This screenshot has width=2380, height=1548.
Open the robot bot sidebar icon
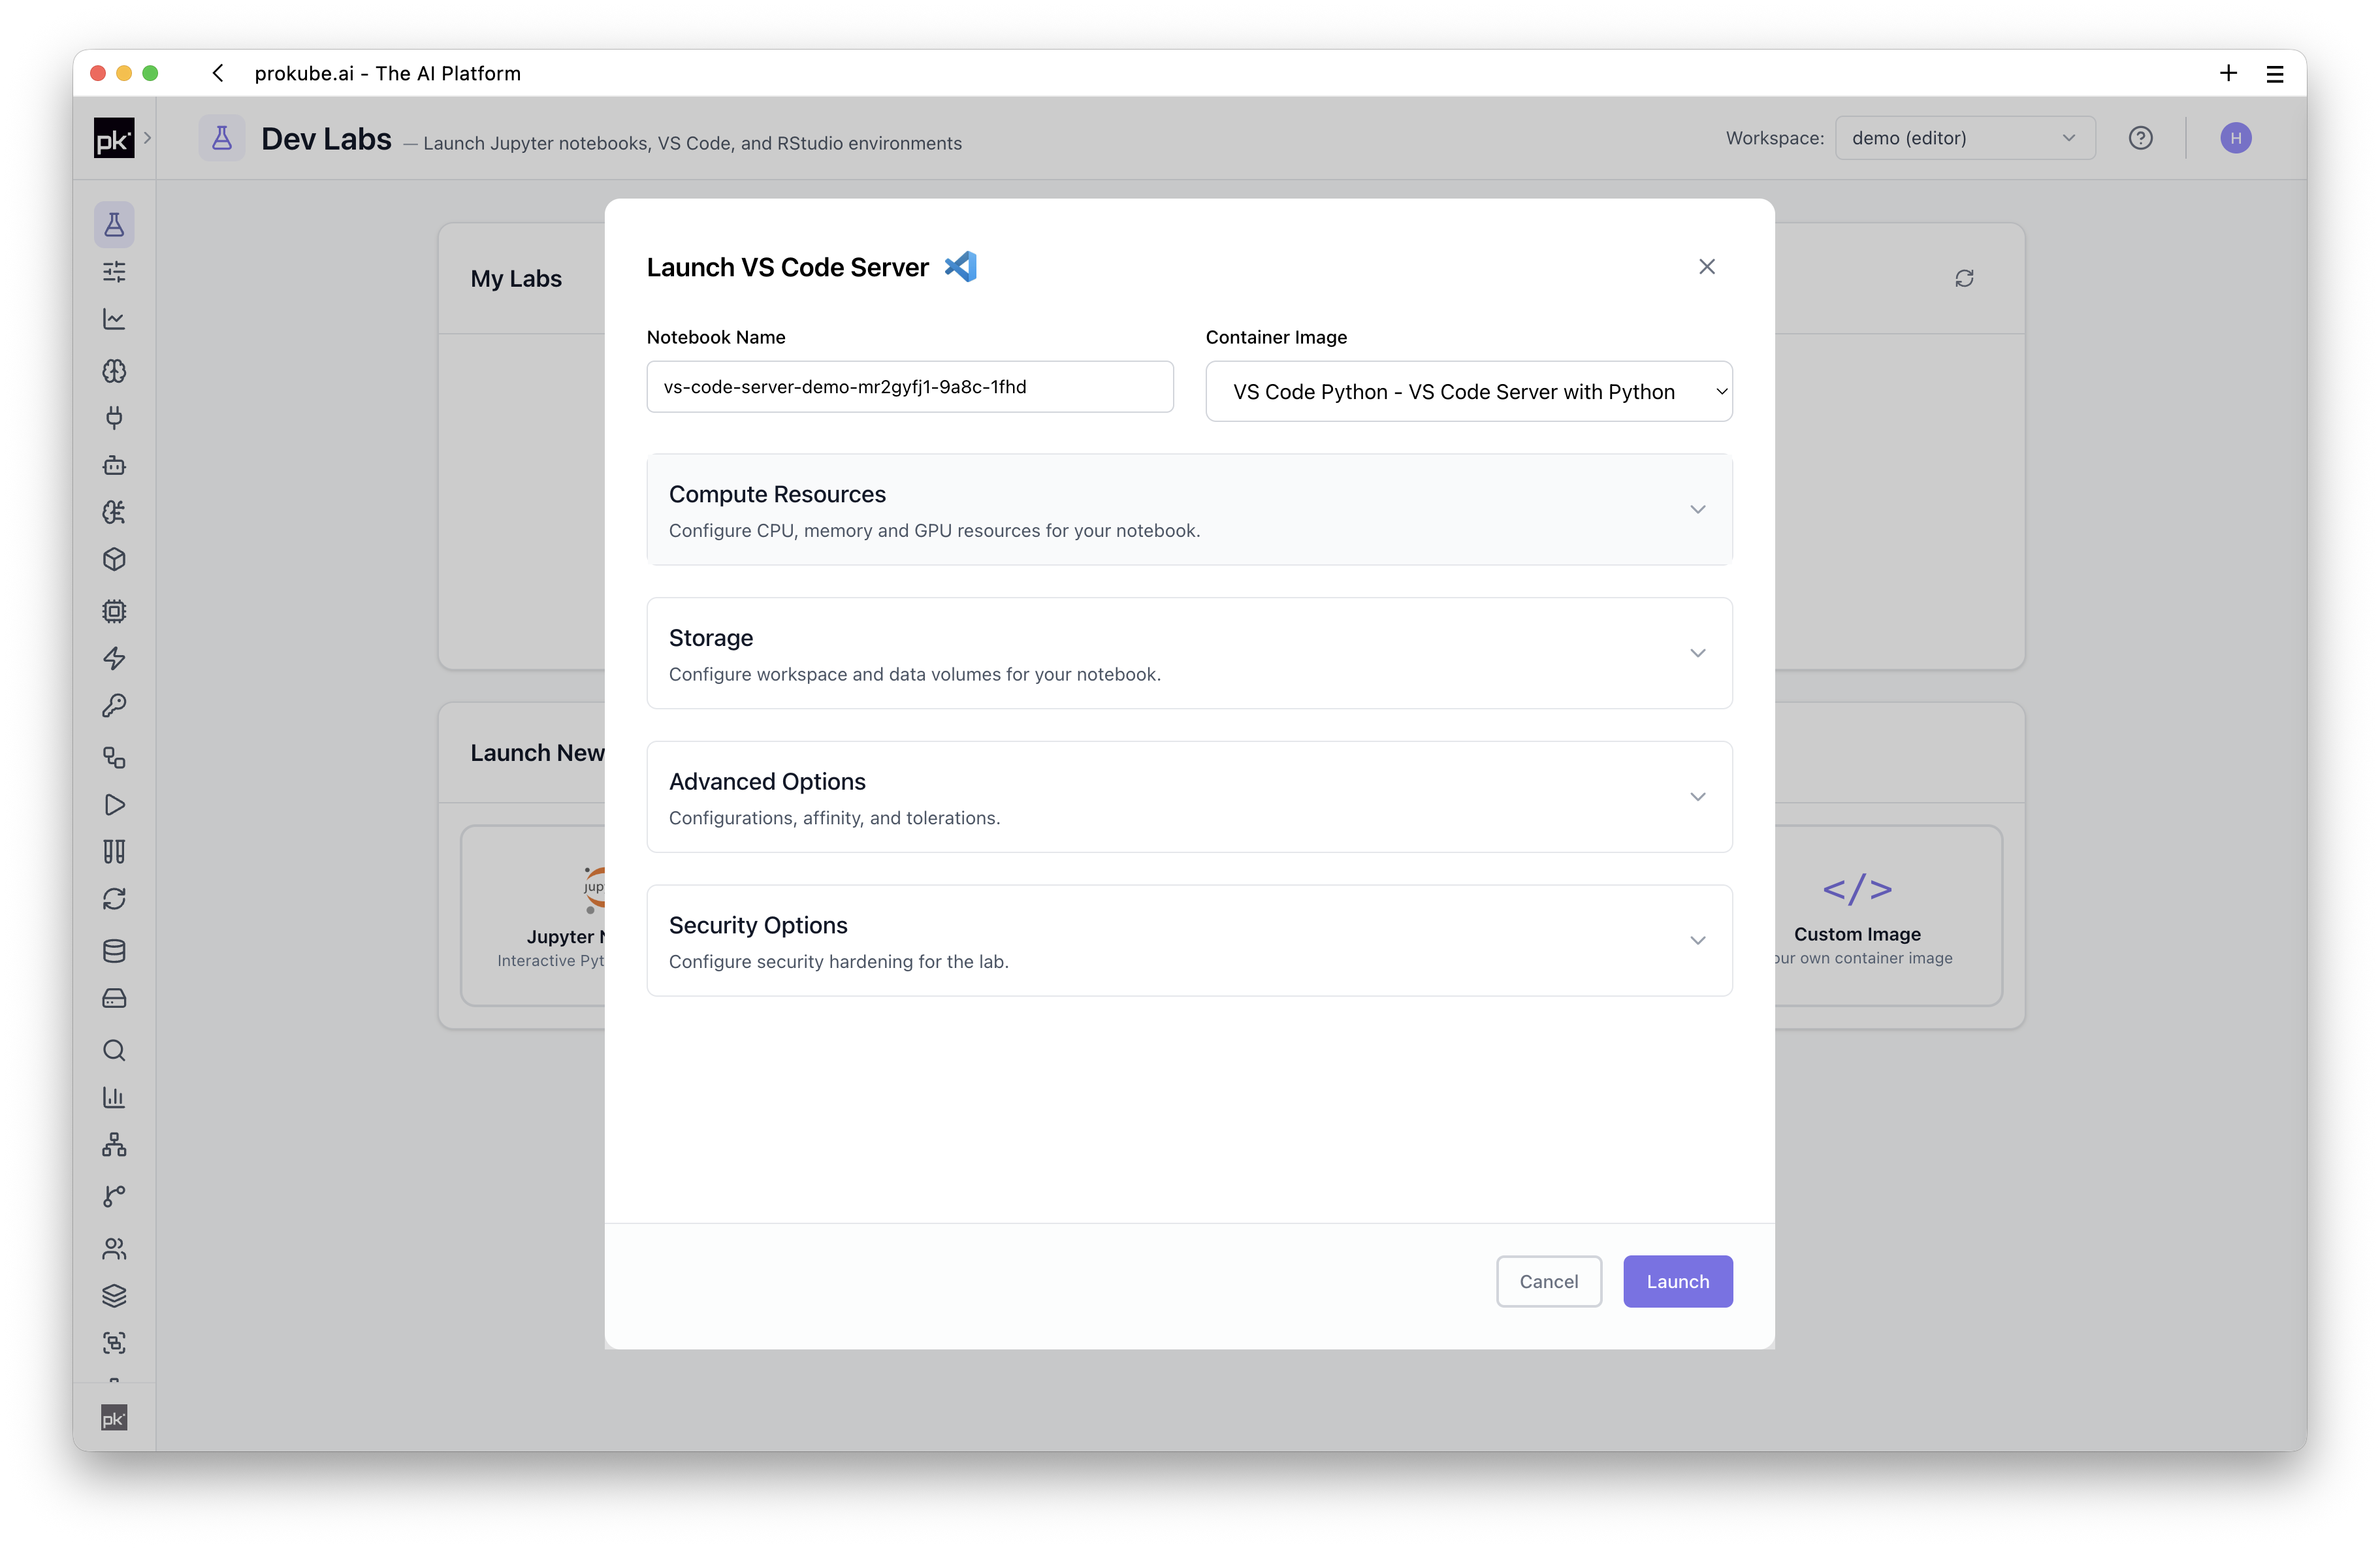(114, 465)
